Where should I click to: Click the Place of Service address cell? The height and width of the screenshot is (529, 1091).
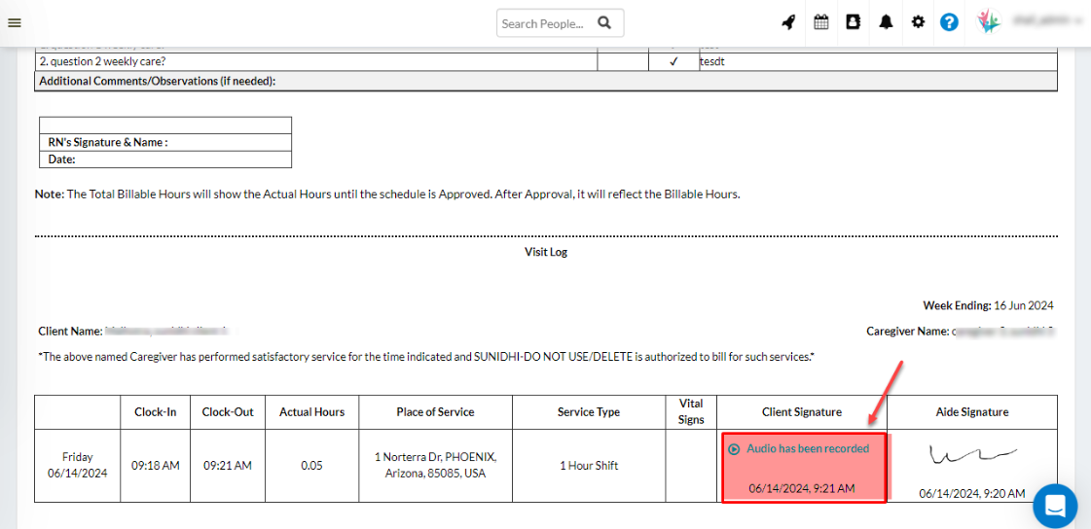(x=435, y=465)
